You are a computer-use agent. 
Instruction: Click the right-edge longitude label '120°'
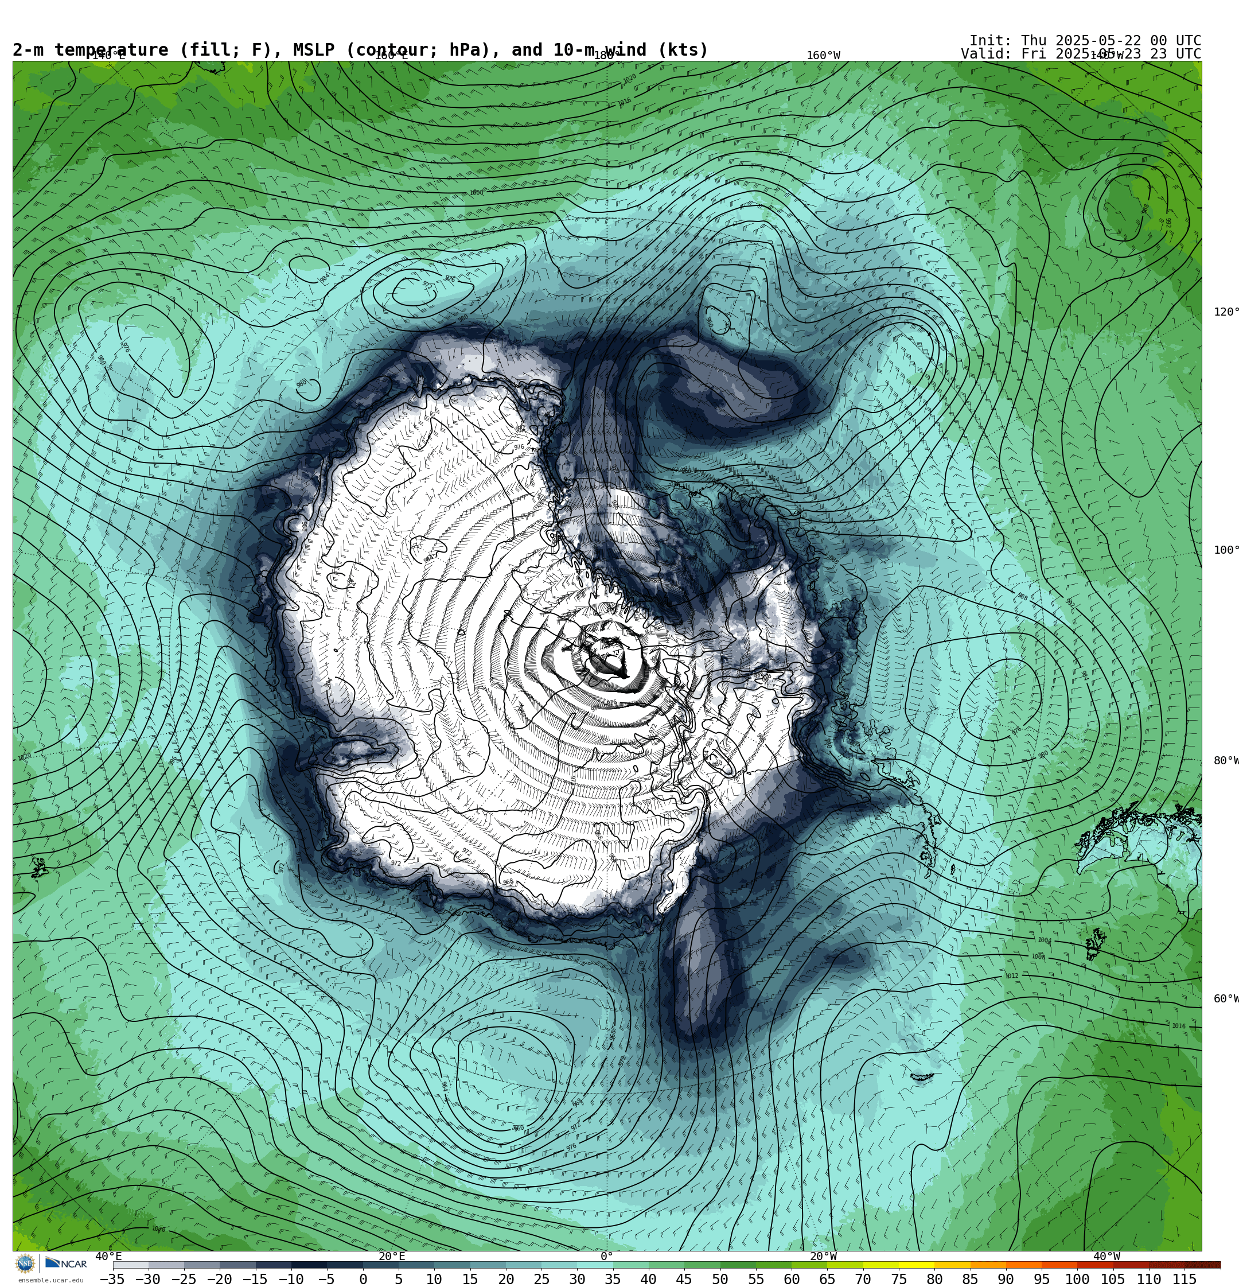pyautogui.click(x=1226, y=312)
